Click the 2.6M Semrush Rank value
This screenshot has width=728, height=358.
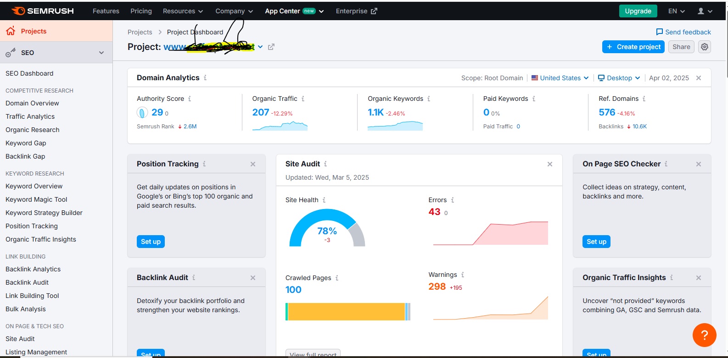(190, 127)
